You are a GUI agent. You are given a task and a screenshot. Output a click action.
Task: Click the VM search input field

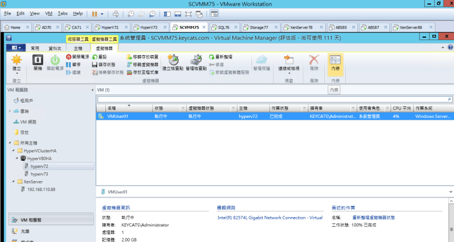tap(274, 100)
